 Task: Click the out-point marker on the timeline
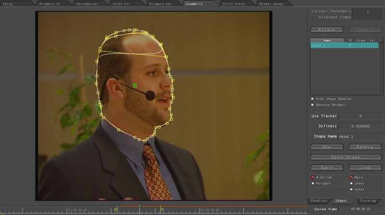coord(162,209)
